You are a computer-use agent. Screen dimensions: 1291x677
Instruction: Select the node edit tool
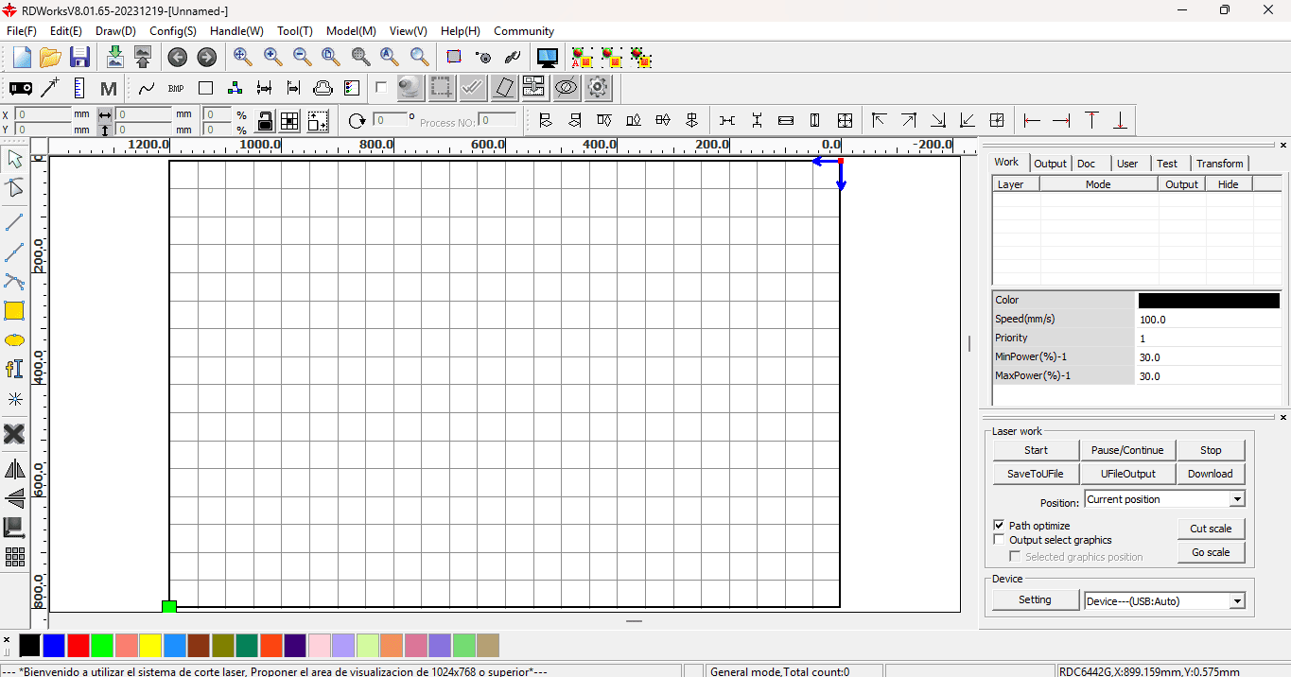tap(14, 187)
